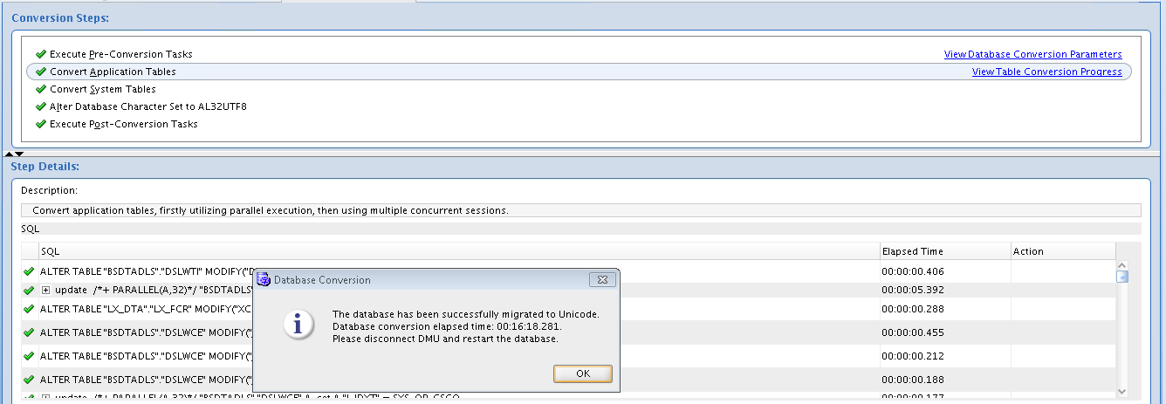Screen dimensions: 1166x404
Task: Select the LX_DTA LX_FCR ALTER TABLE row
Action: pyautogui.click(x=145, y=309)
